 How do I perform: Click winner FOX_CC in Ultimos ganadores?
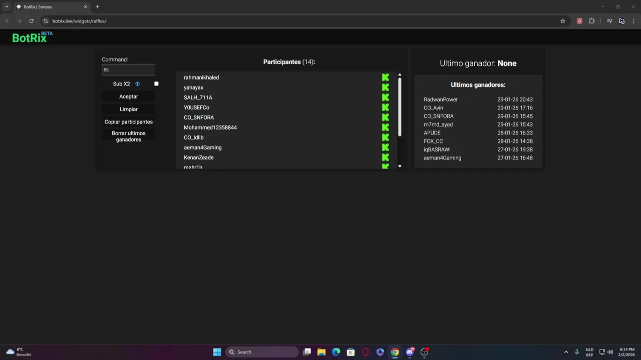[x=433, y=141]
